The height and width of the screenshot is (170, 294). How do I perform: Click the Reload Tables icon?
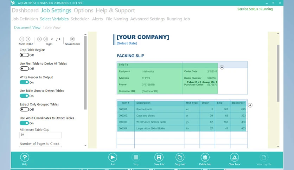(x=72, y=39)
